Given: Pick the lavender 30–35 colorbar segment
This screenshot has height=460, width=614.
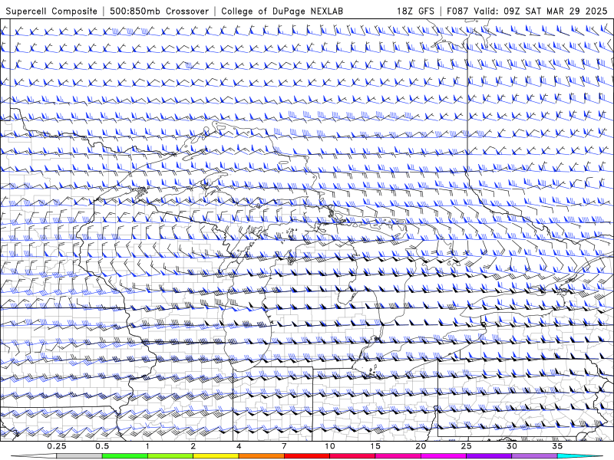Looking at the screenshot, I should 534,456.
